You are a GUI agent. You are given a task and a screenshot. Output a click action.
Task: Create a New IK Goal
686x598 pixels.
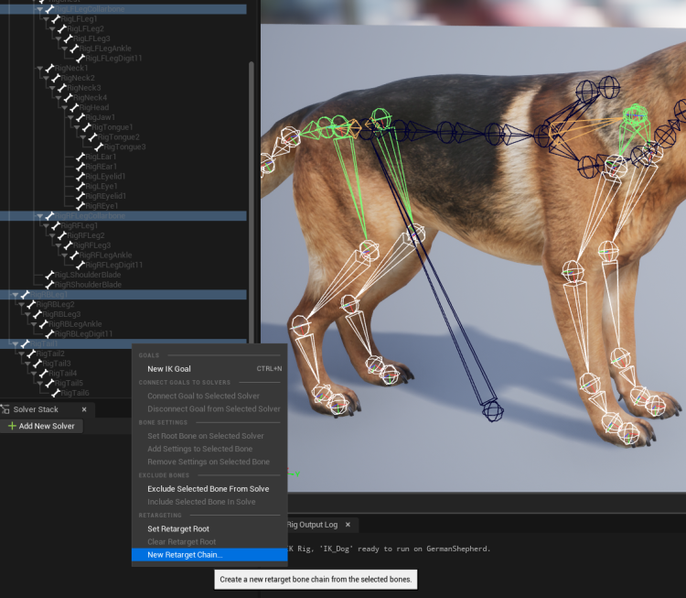coord(169,369)
